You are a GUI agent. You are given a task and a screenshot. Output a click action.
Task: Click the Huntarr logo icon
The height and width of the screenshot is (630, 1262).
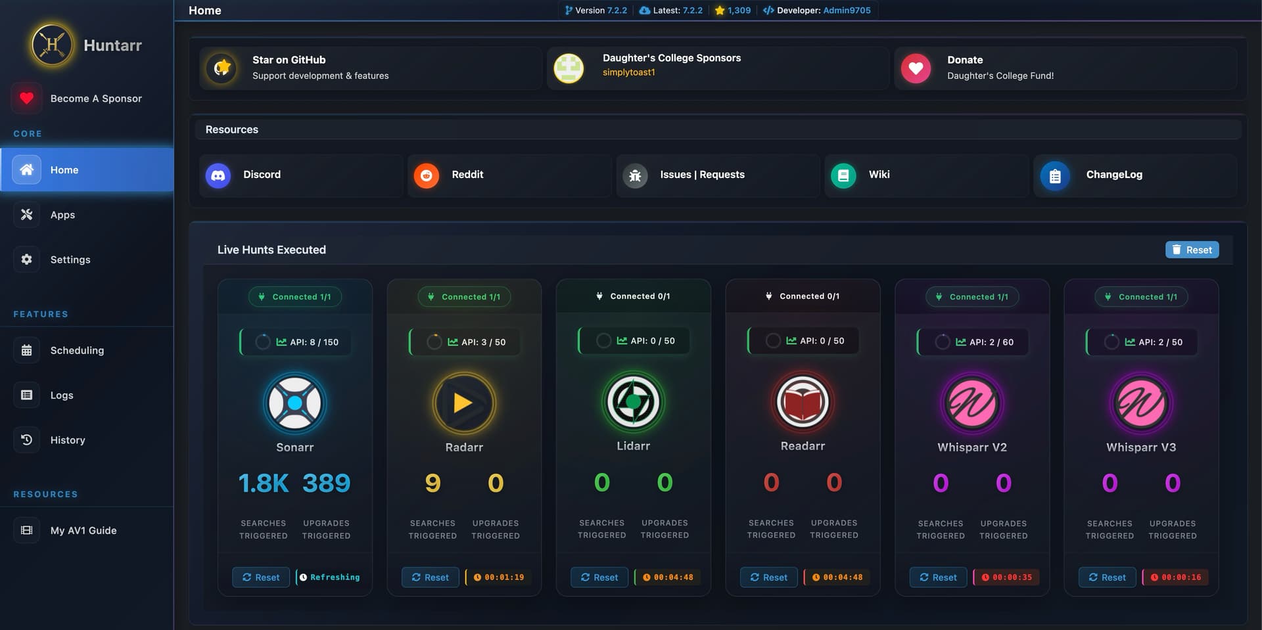(52, 45)
